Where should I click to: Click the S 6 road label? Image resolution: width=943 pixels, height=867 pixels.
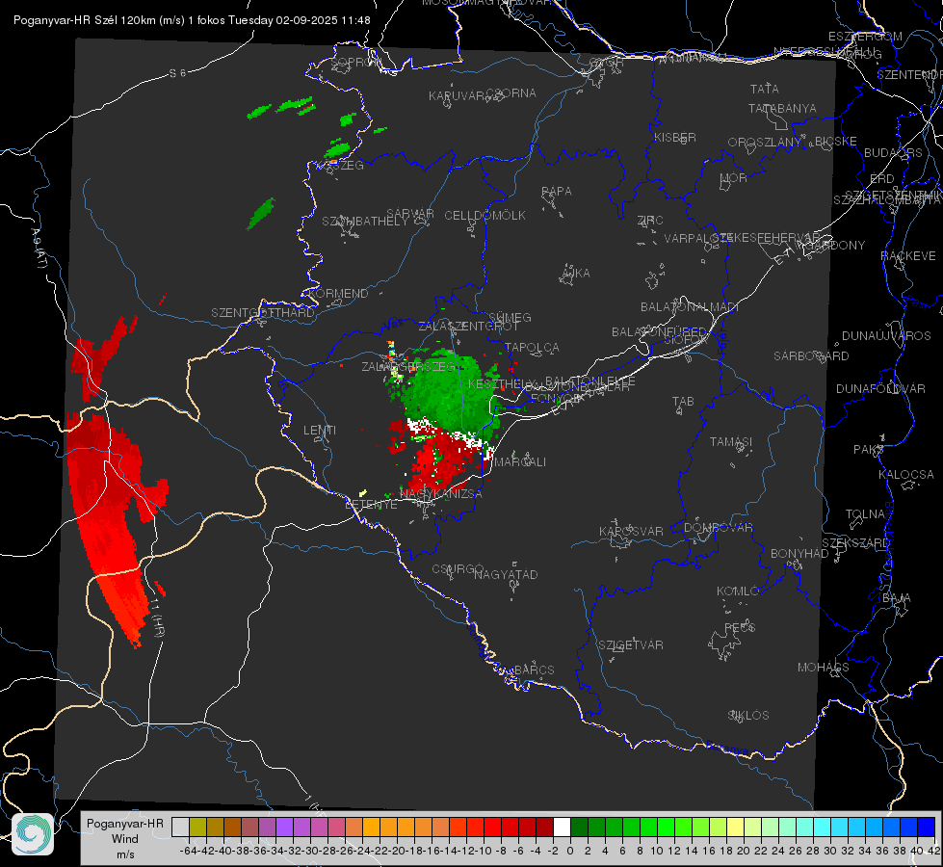click(177, 73)
